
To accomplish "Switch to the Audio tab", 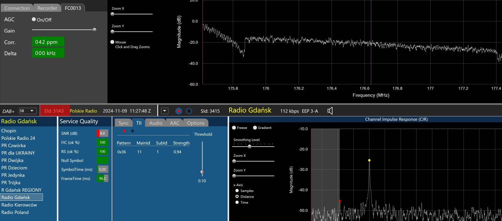I will 155,123.
